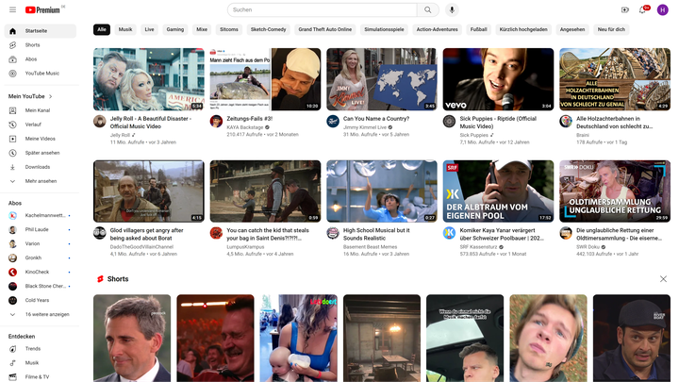This screenshot has height=382, width=679.
Task: Open Später ansehen playlist
Action: pyautogui.click(x=41, y=153)
